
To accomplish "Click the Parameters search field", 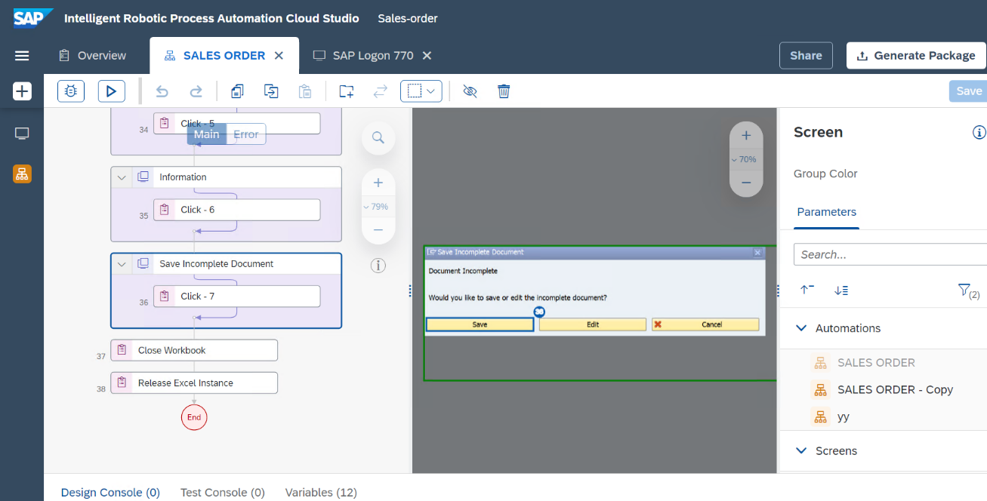I will click(x=890, y=254).
